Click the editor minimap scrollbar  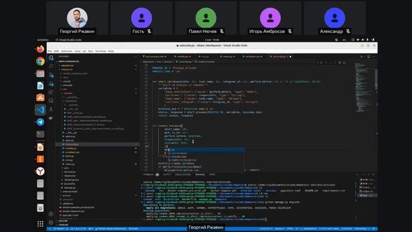[x=376, y=79]
